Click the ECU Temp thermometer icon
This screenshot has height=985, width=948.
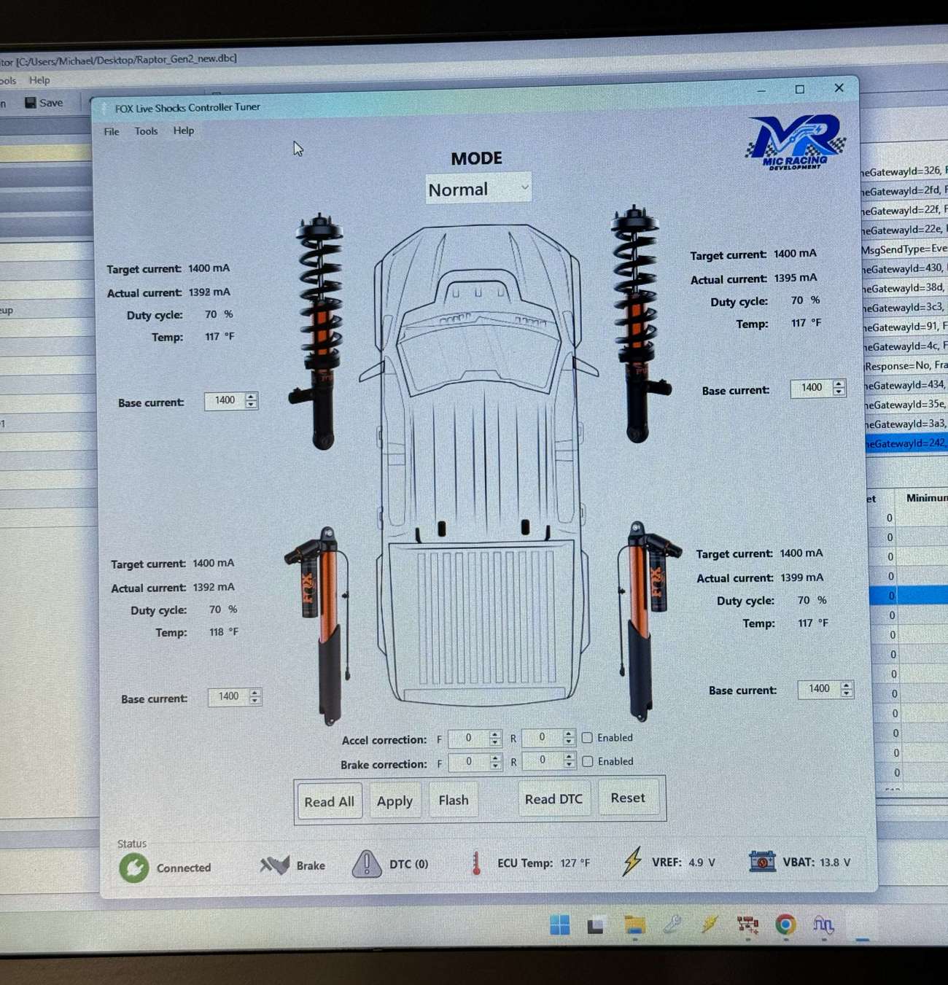476,863
